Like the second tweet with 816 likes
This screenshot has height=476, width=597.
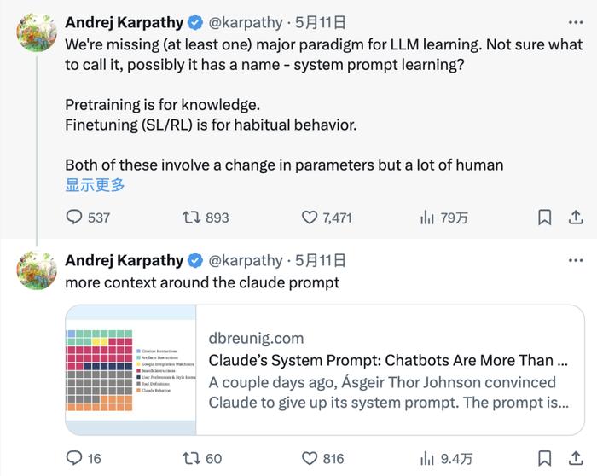(323, 458)
